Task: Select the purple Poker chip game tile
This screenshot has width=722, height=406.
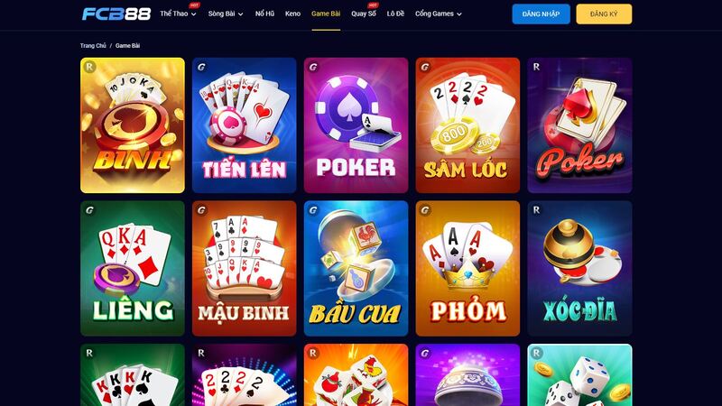Action: 356,125
